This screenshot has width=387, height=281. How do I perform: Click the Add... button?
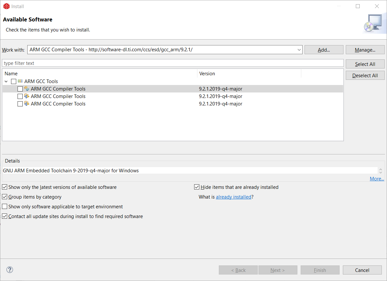point(324,50)
